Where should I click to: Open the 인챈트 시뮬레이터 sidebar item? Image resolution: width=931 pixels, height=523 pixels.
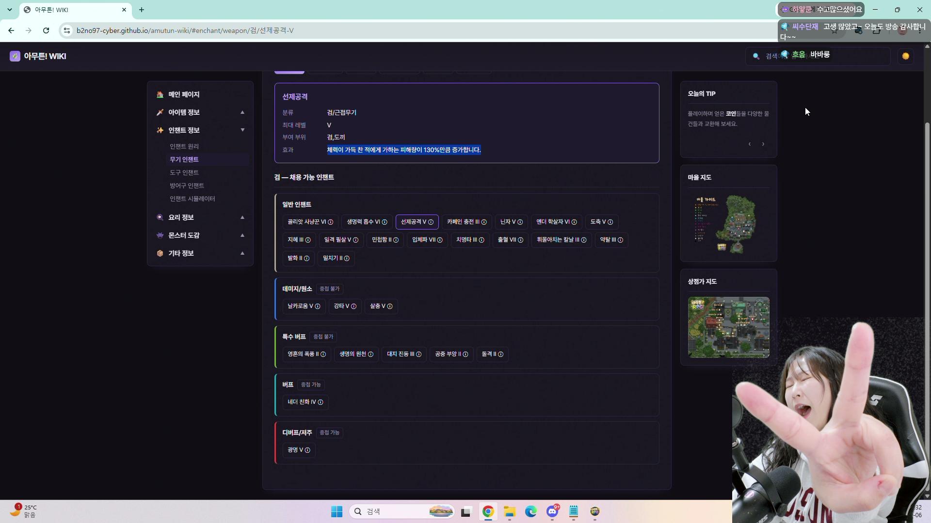tap(193, 199)
